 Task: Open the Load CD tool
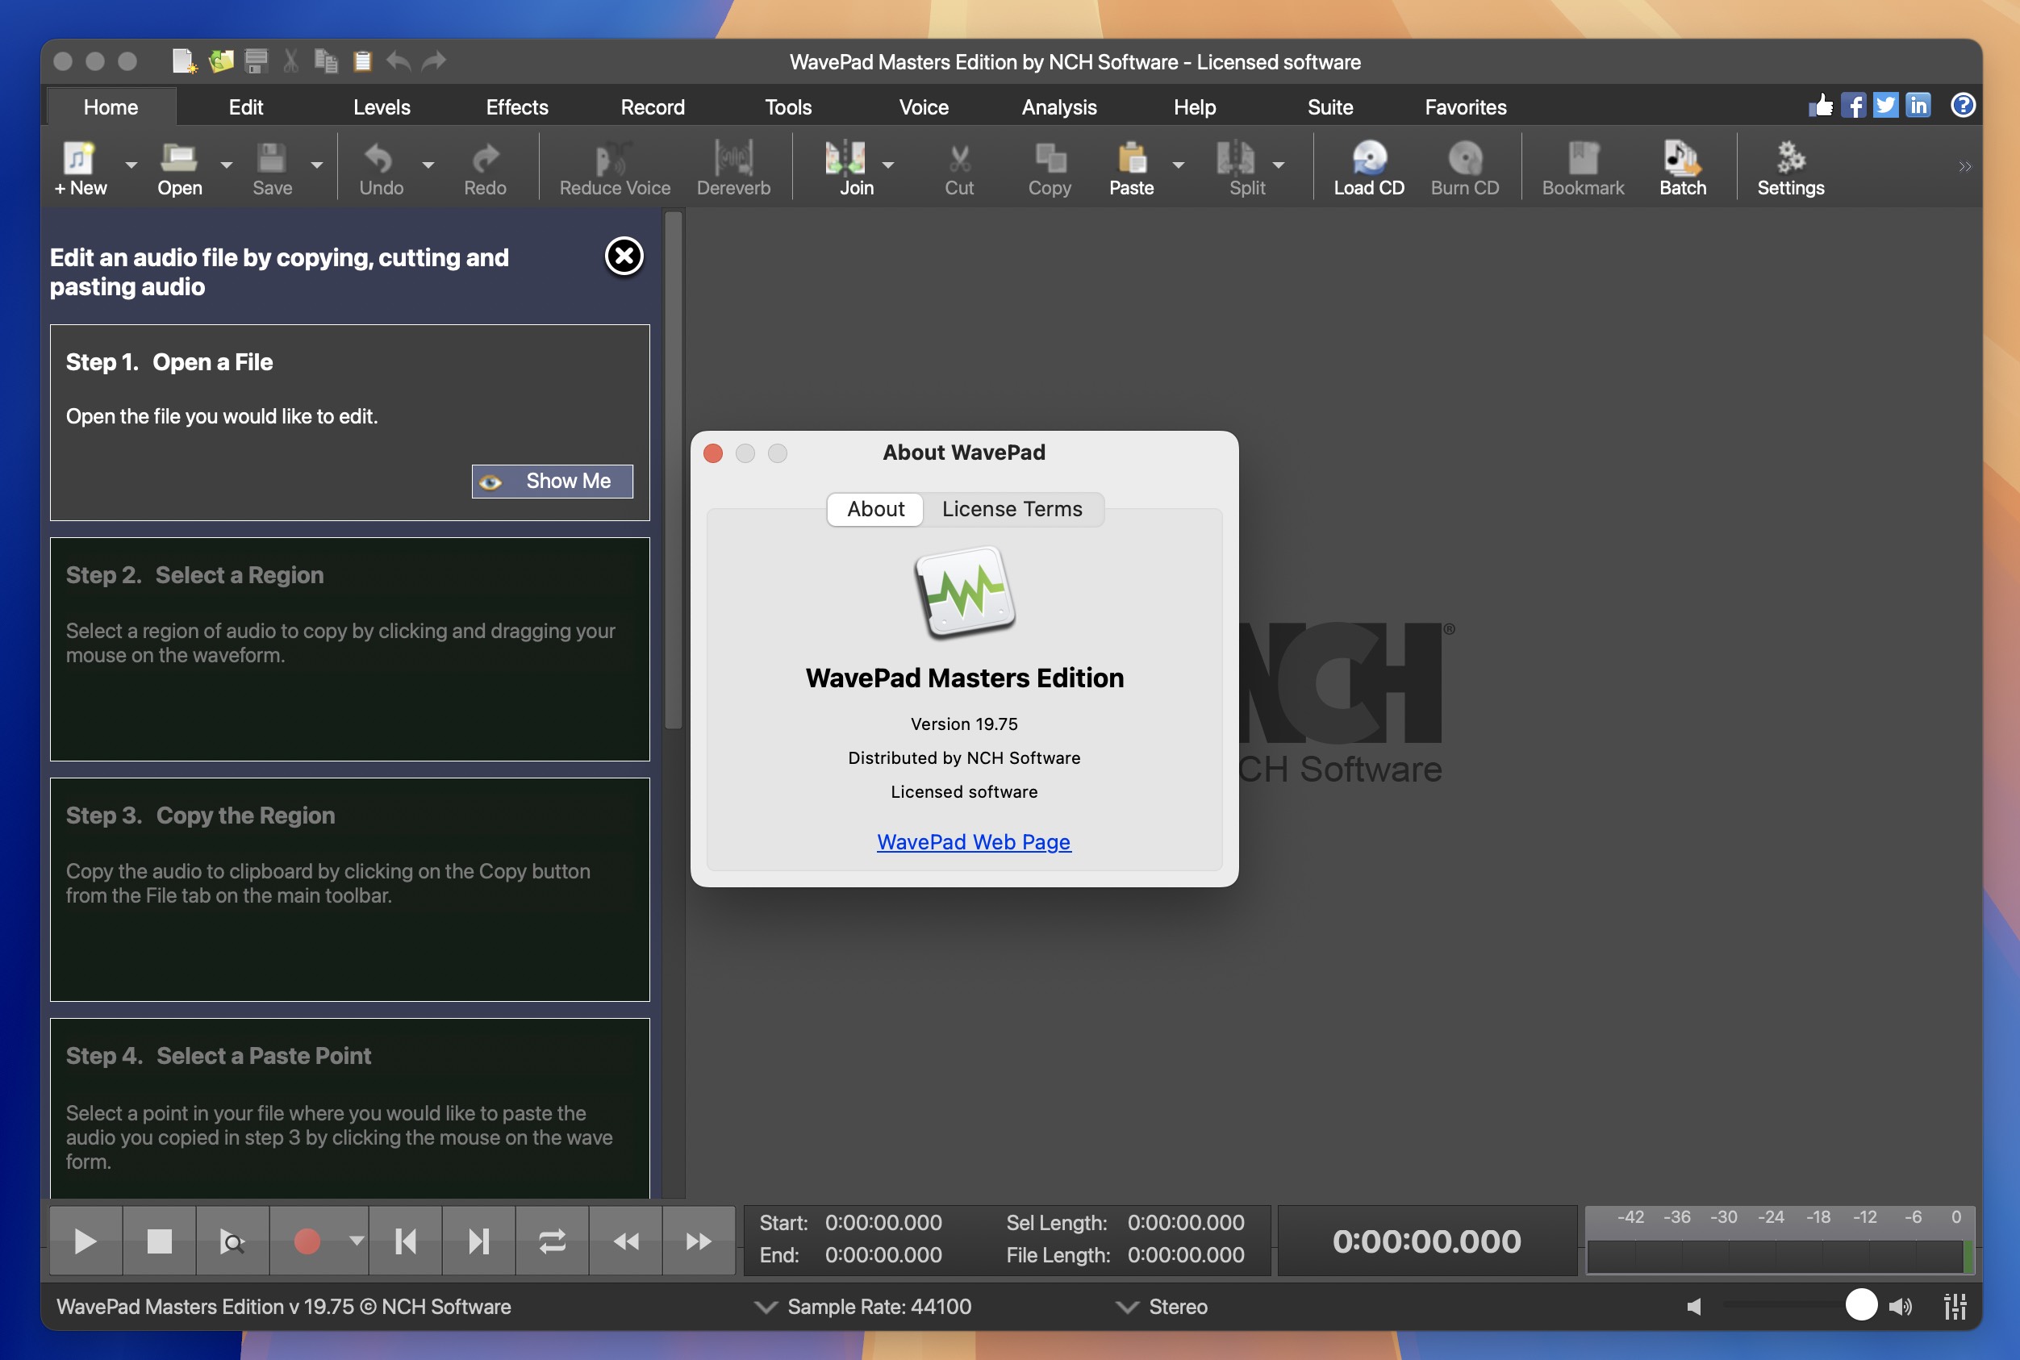(1369, 169)
